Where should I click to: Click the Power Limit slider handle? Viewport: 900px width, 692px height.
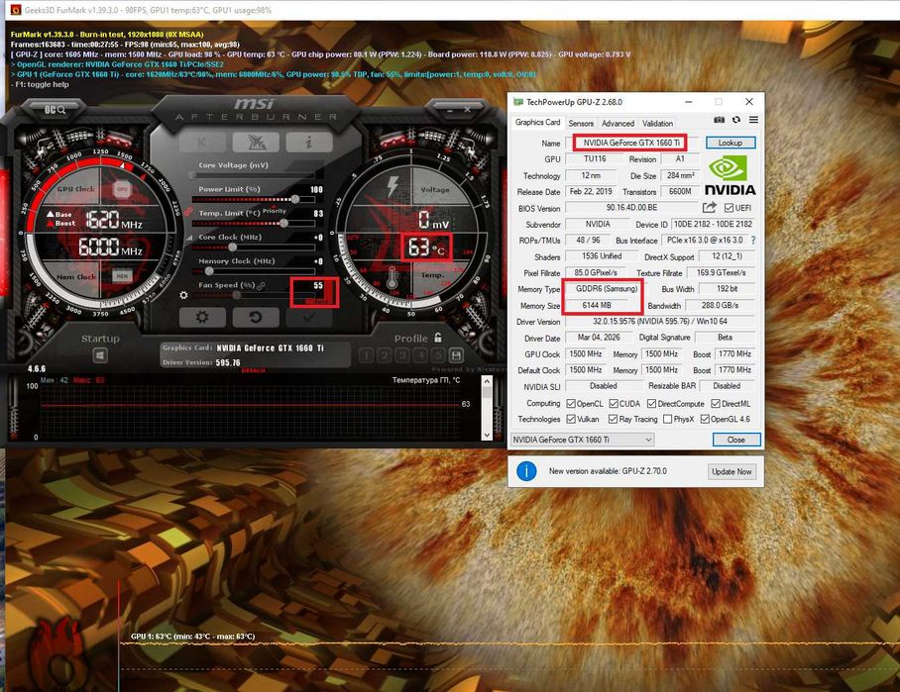coord(295,199)
